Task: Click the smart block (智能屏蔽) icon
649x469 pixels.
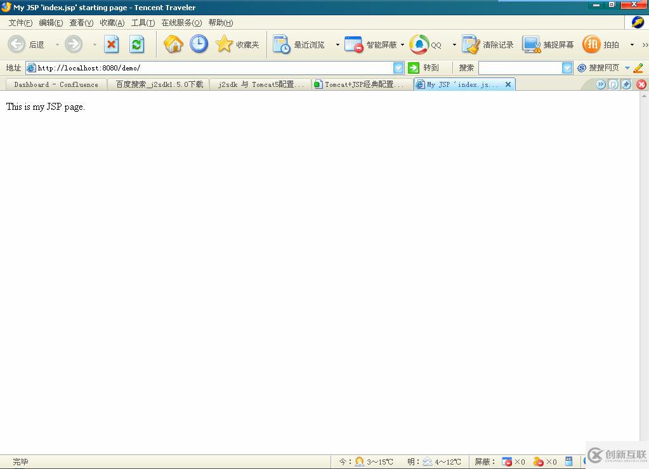Action: pyautogui.click(x=354, y=44)
